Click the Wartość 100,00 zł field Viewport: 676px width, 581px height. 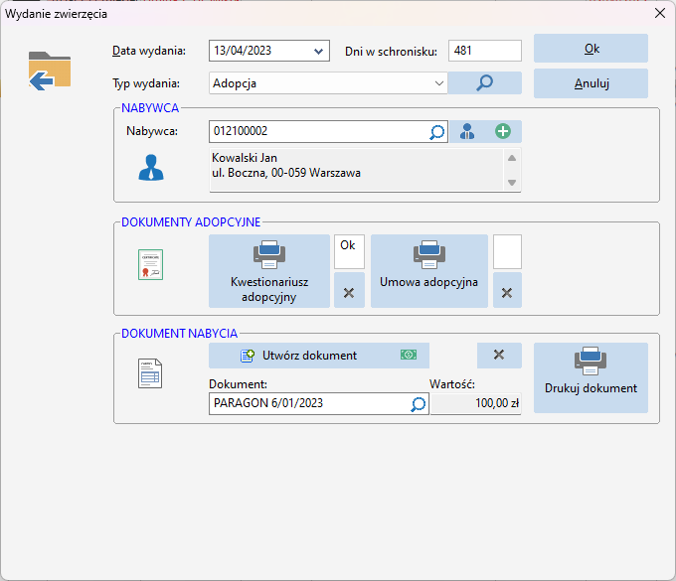(476, 403)
